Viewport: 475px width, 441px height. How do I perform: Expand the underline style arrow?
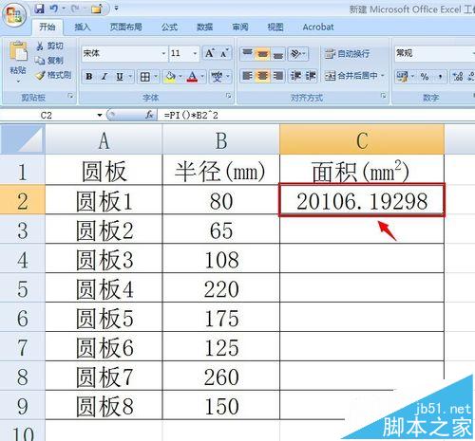pyautogui.click(x=130, y=77)
